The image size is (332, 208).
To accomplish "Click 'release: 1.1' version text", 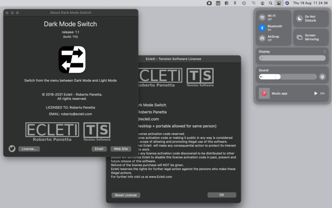I will click(70, 32).
